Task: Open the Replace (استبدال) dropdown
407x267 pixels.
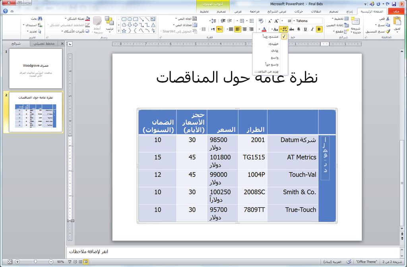Action: (33, 25)
